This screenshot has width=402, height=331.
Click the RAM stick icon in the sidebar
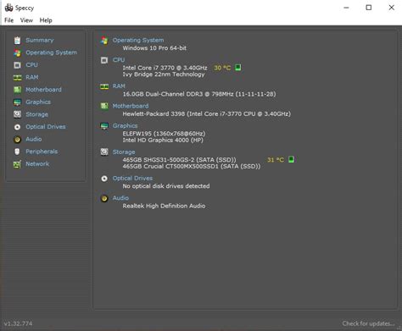pyautogui.click(x=17, y=78)
